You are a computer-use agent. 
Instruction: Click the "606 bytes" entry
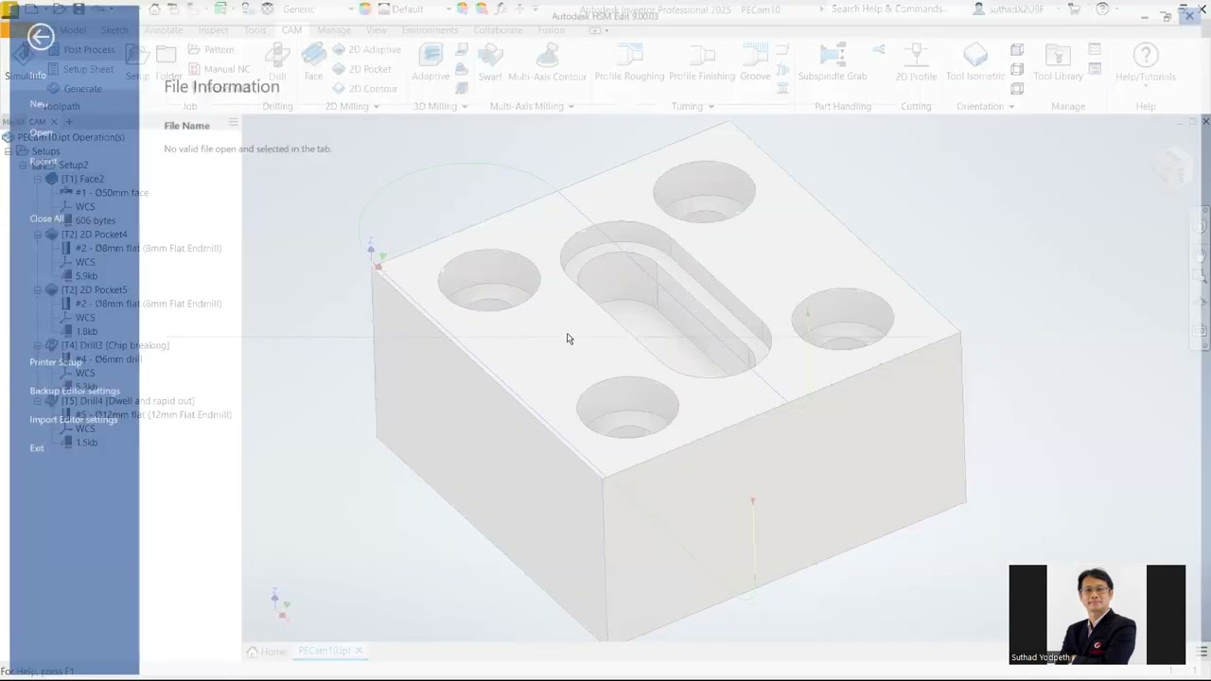[95, 220]
